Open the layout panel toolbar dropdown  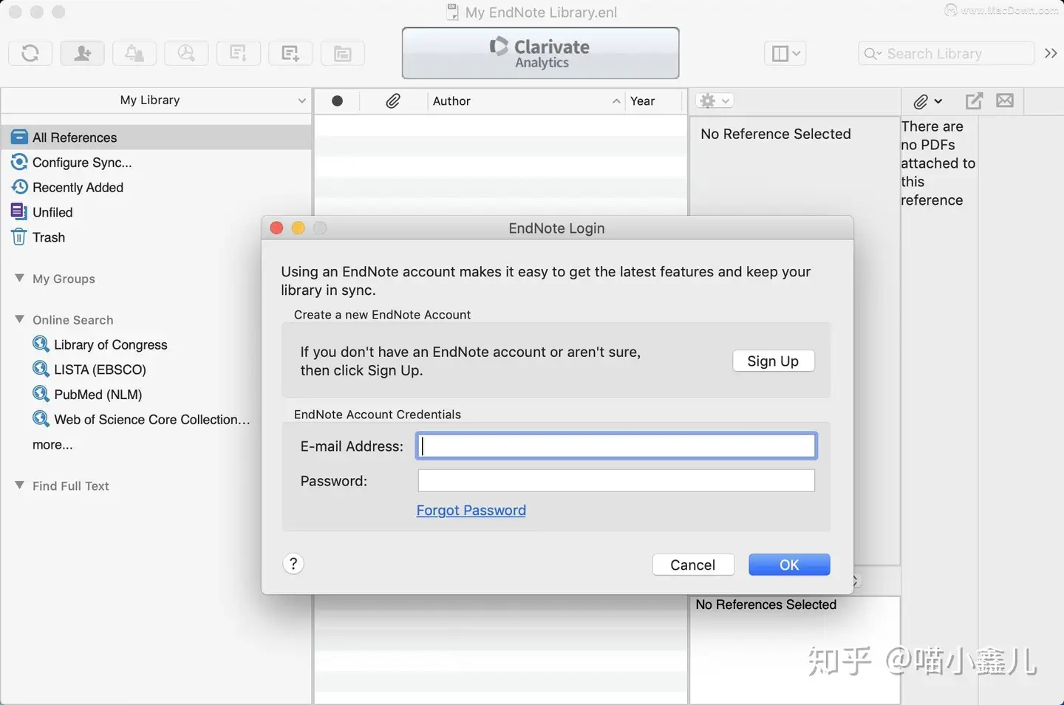pyautogui.click(x=785, y=53)
